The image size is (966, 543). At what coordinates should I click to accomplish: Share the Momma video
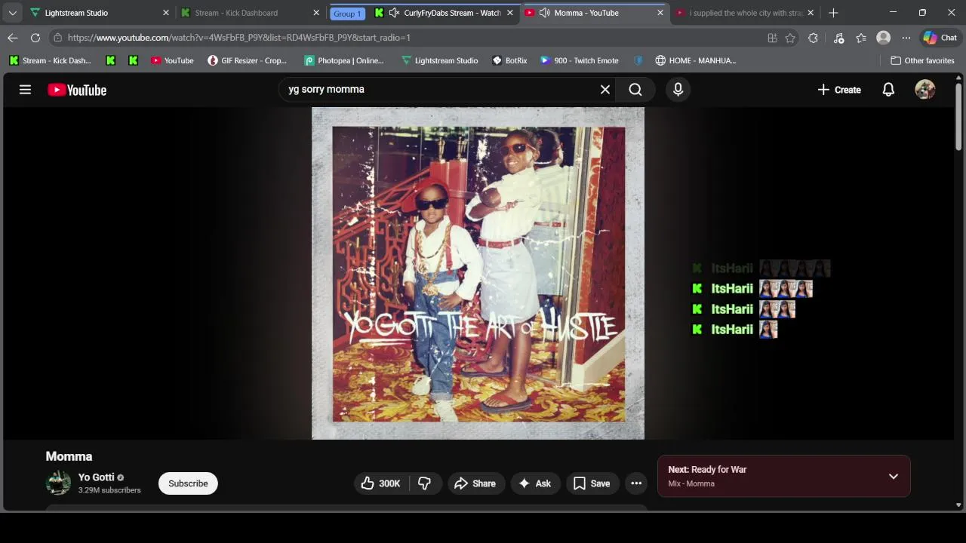tap(475, 483)
